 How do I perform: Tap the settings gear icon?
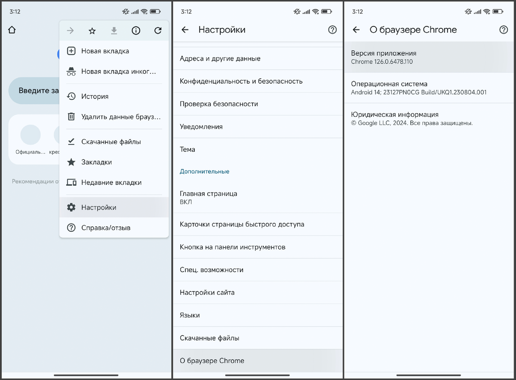point(71,207)
